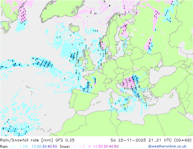
Task: Select the Rain legend value 30
Action: point(44,147)
